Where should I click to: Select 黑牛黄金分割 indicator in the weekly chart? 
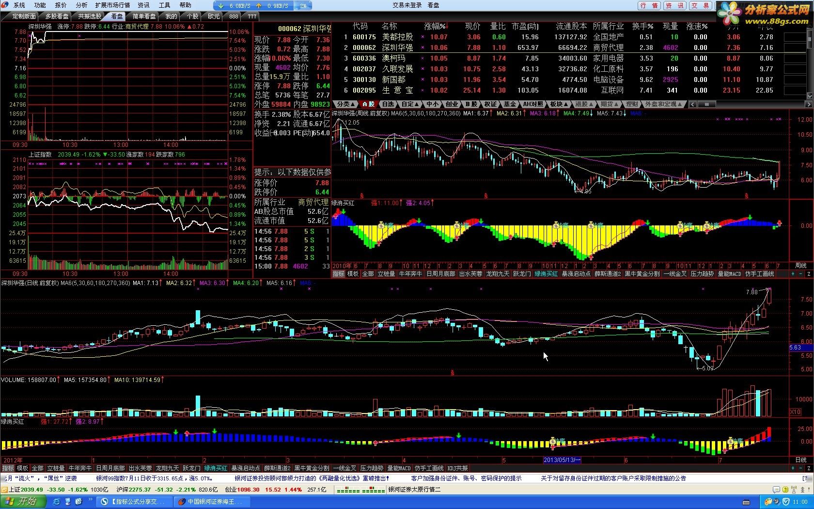point(642,274)
